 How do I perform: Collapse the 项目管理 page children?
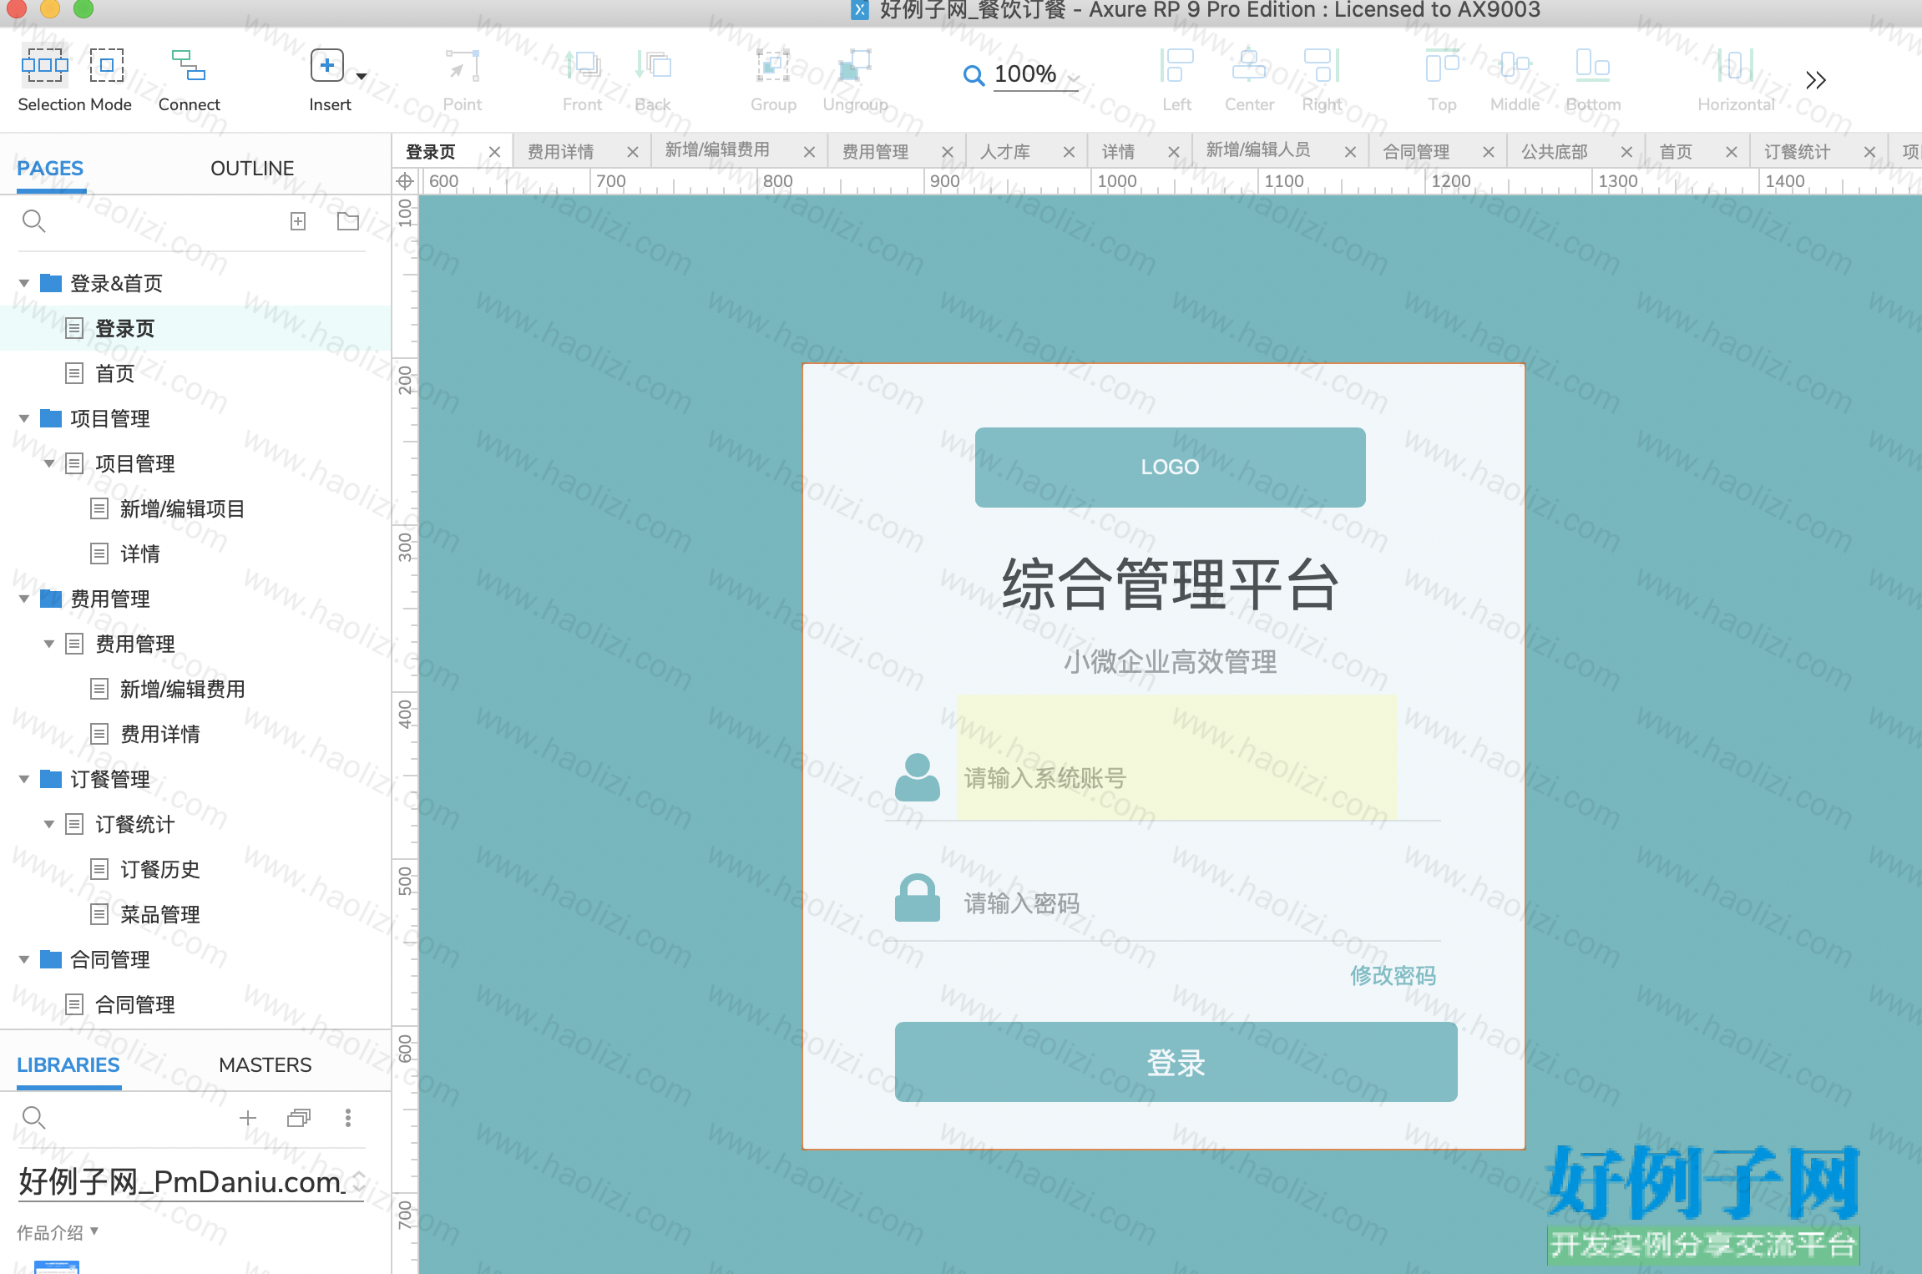tap(49, 463)
